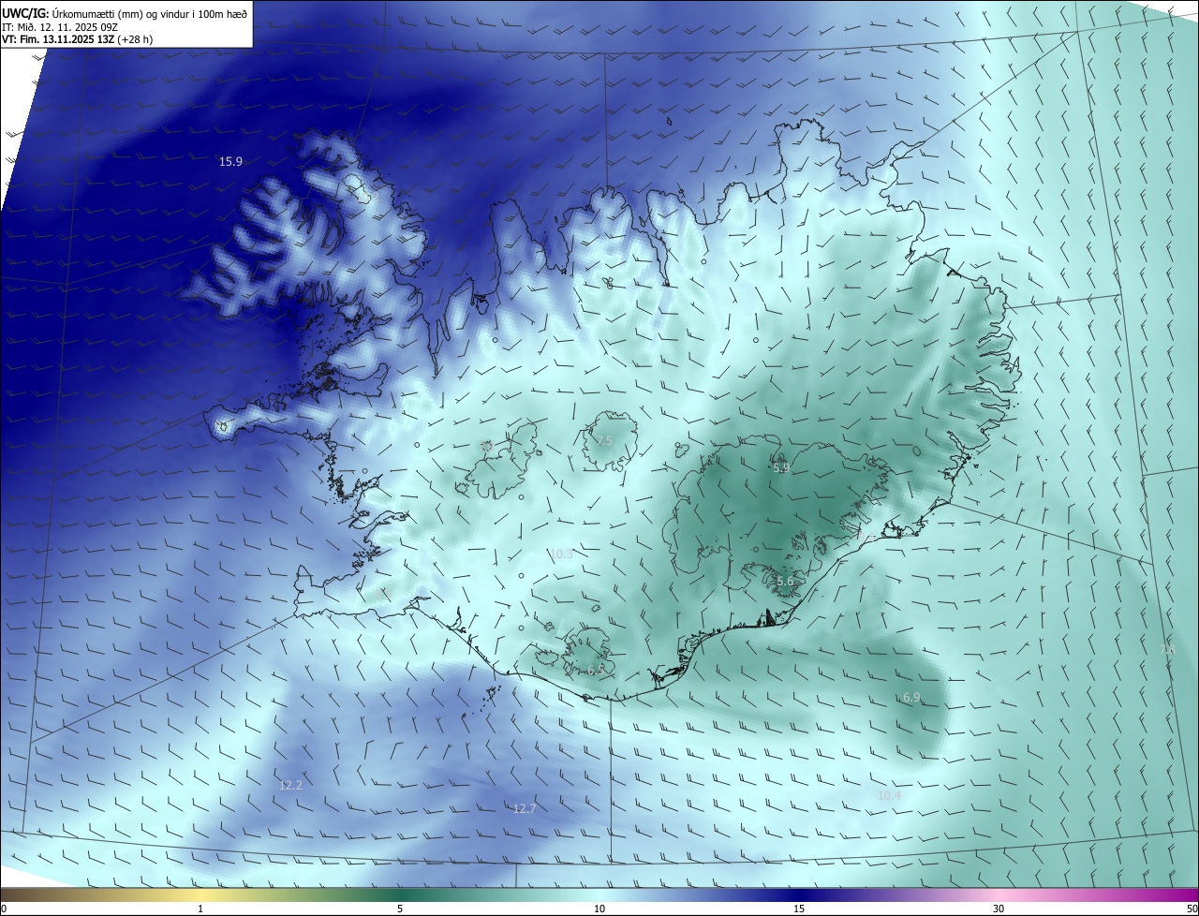Click the 5.6 value label on southern Vatnajökull
Image resolution: width=1199 pixels, height=916 pixels.
point(785,582)
